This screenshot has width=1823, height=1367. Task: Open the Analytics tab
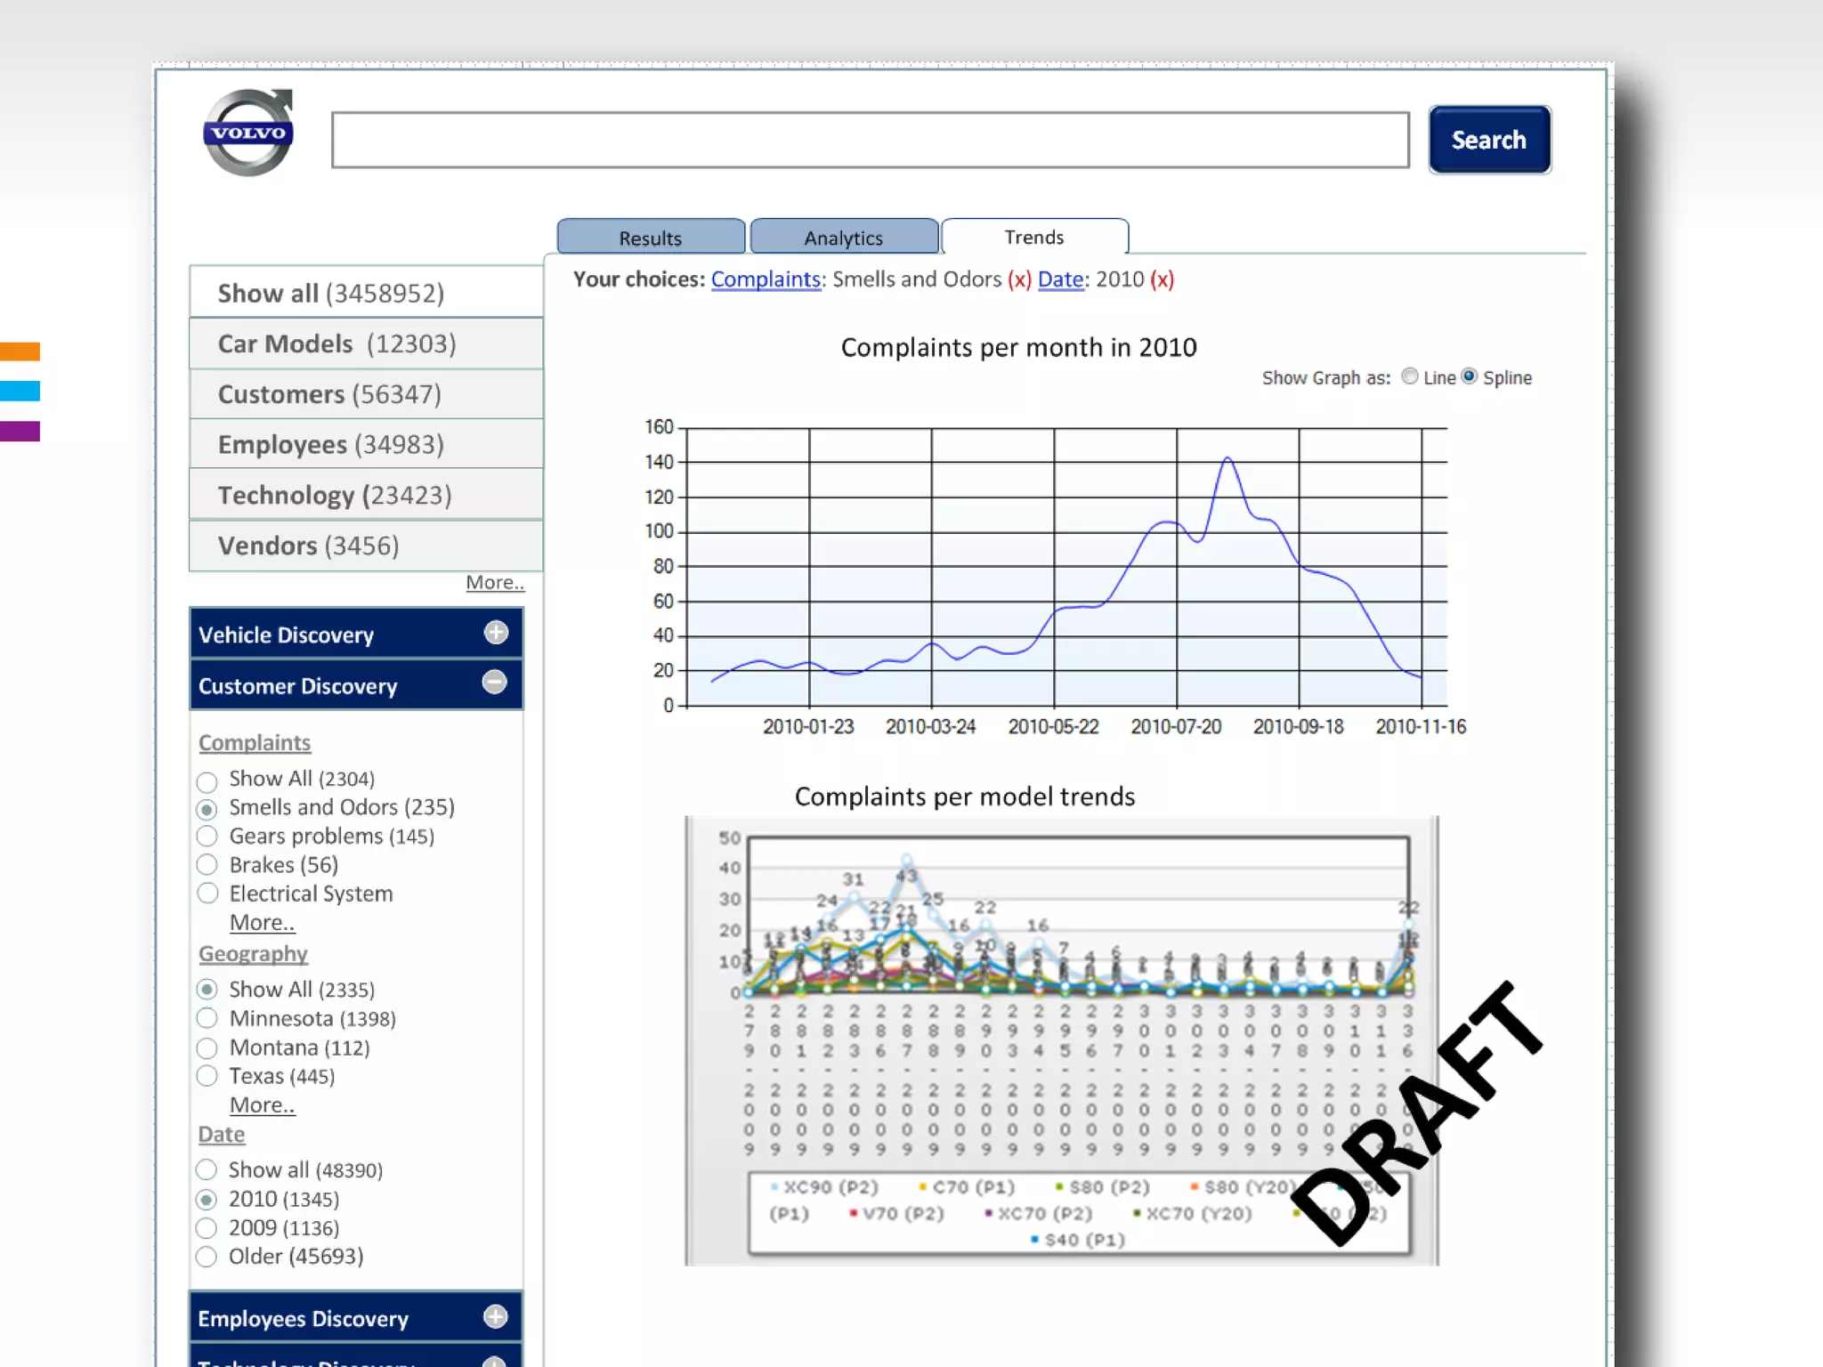[843, 238]
